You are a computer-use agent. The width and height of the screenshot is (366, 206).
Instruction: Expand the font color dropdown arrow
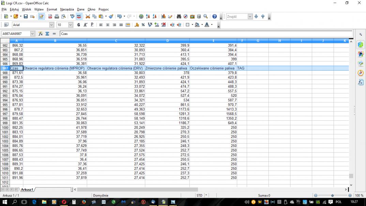point(212,25)
